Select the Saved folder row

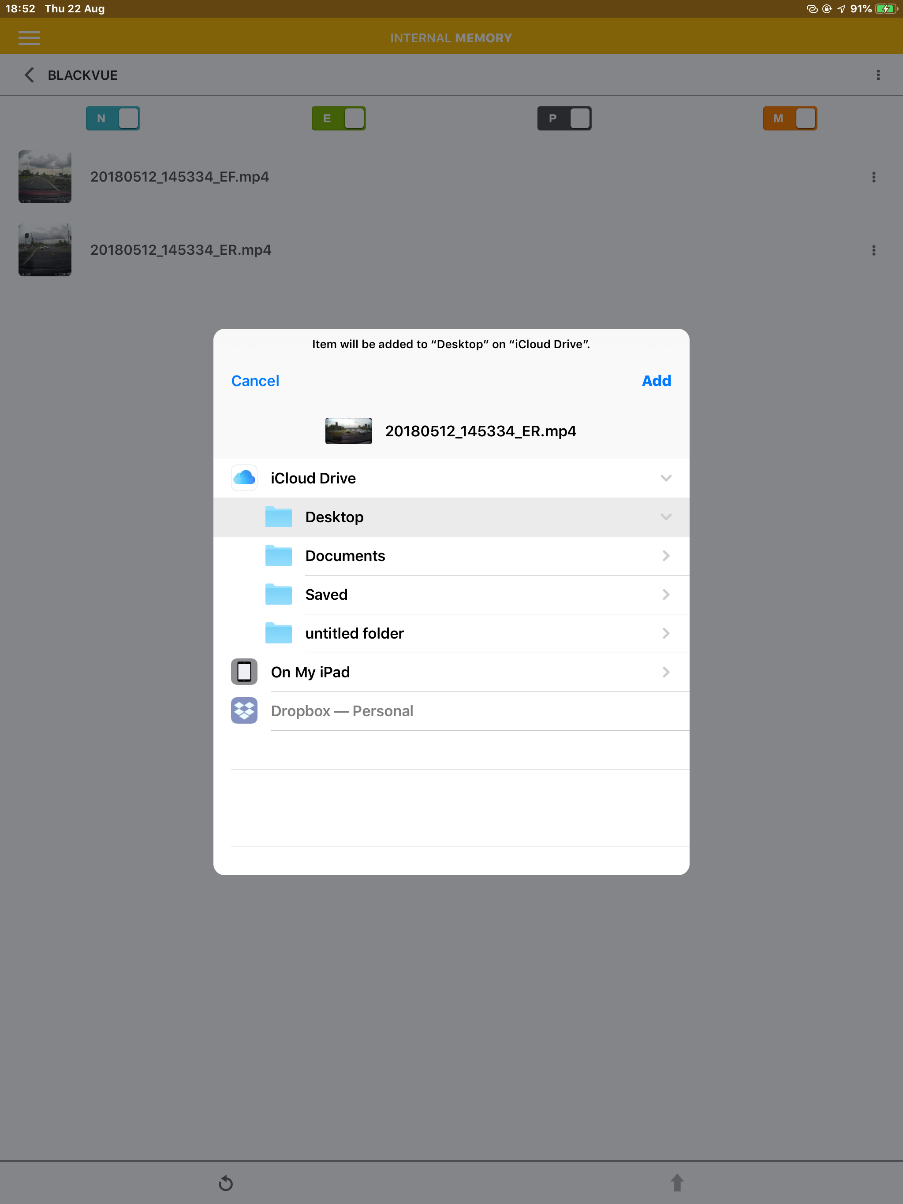(x=451, y=595)
